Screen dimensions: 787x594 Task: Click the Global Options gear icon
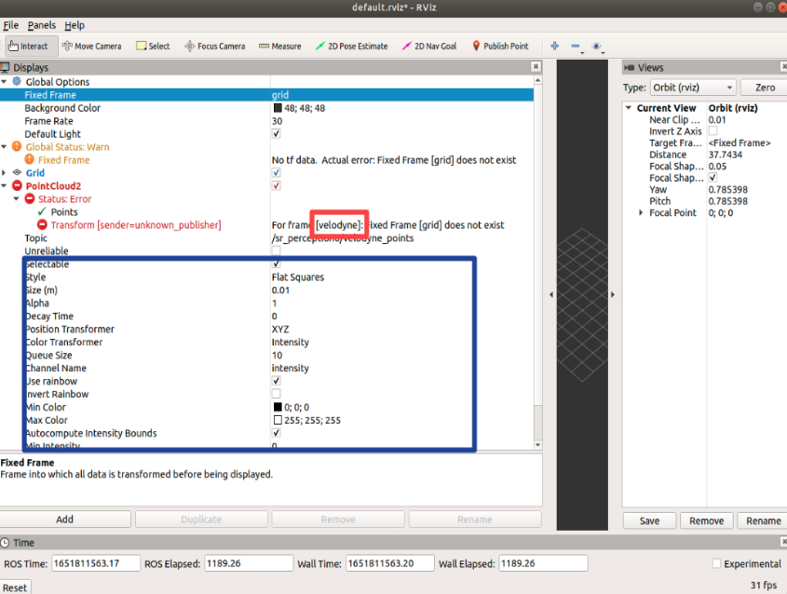pyautogui.click(x=17, y=81)
